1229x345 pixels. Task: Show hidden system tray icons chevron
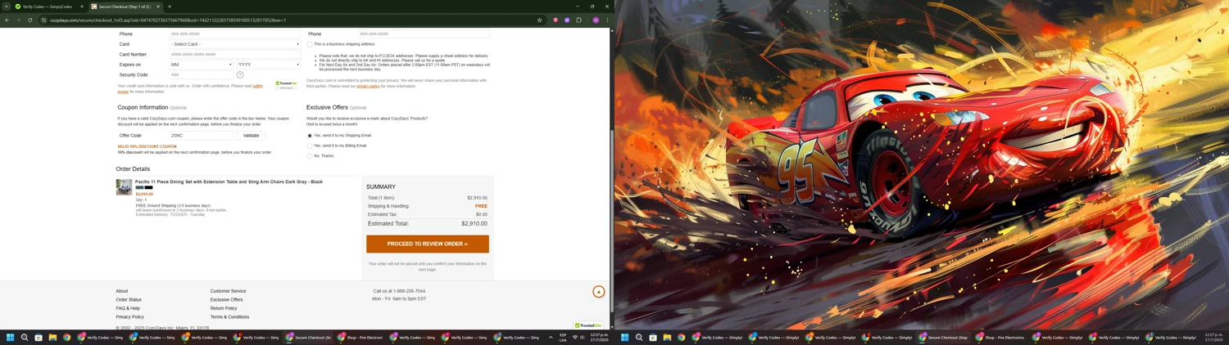pyautogui.click(x=551, y=337)
